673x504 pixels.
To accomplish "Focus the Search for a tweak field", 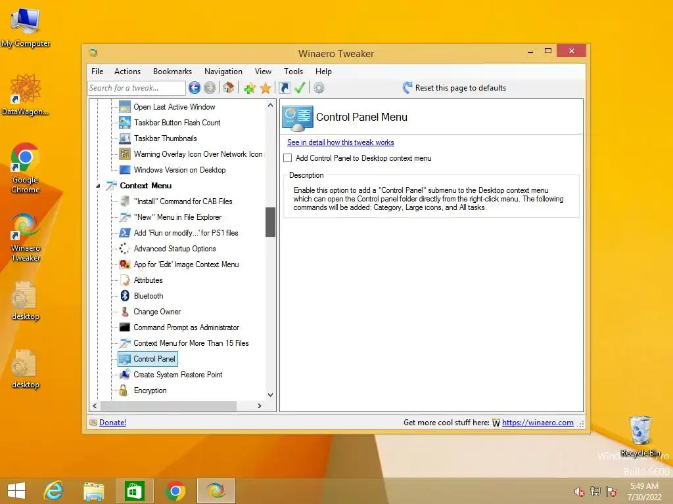I will [137, 88].
